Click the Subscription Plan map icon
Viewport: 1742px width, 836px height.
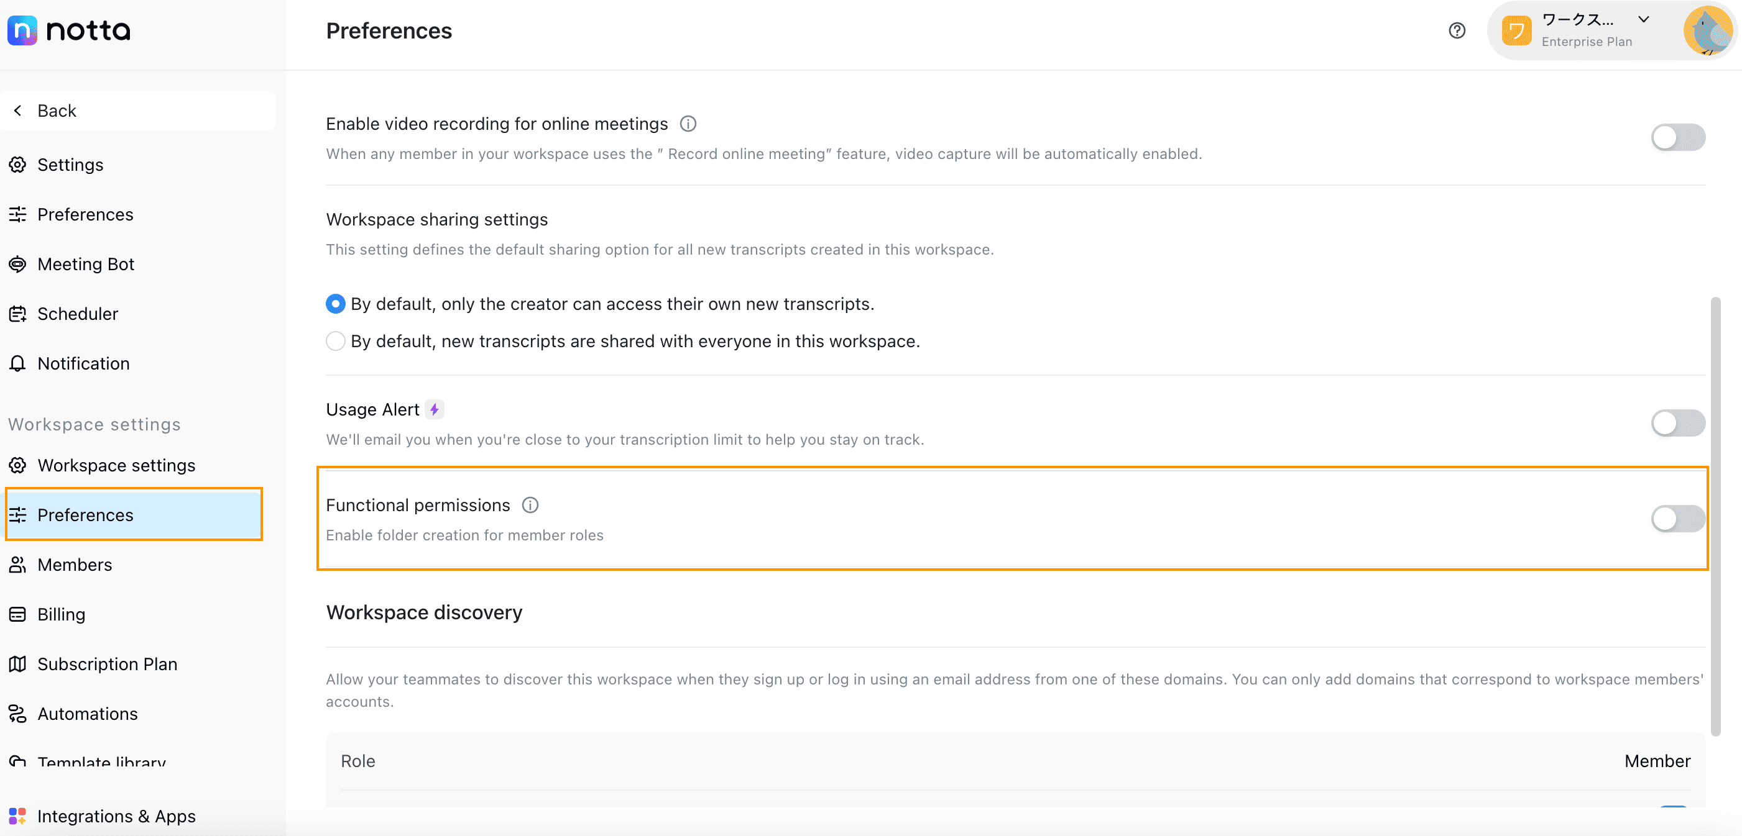(17, 664)
